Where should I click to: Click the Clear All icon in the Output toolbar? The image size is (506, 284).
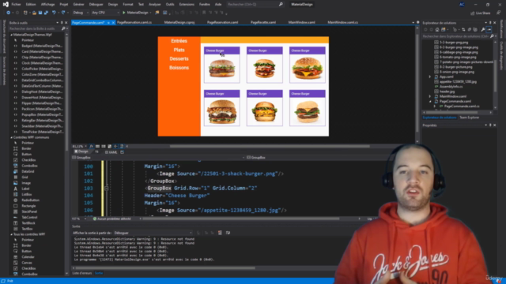220,233
